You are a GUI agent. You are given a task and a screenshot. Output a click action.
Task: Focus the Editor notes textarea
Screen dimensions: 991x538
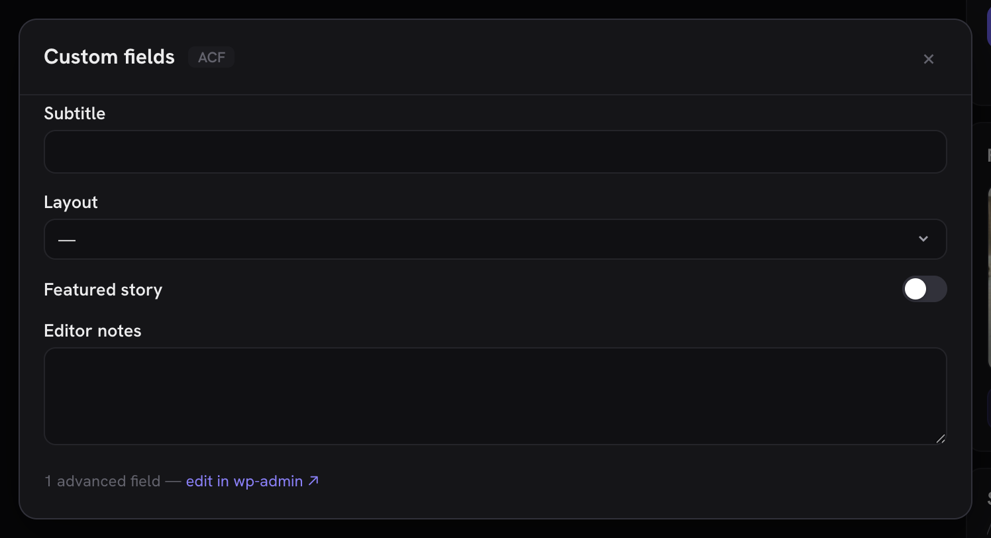pos(496,396)
